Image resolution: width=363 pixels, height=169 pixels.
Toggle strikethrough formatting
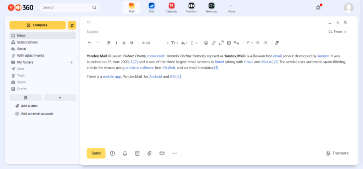(x=132, y=43)
